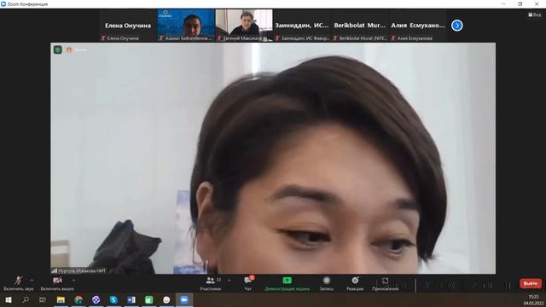Open File Explorer from taskbar
Image resolution: width=546 pixels, height=307 pixels.
[61, 299]
